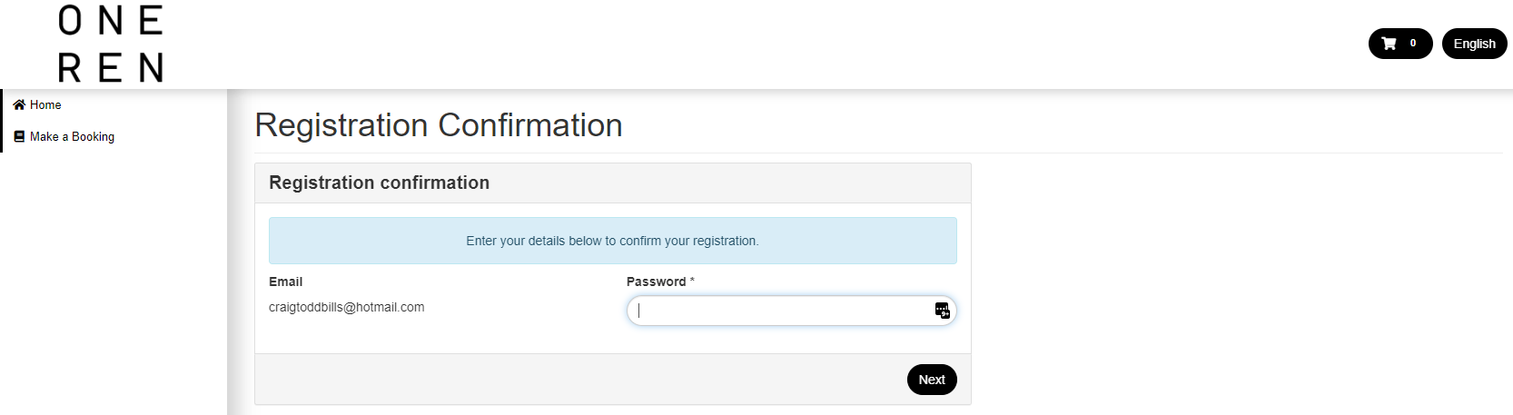Click the Registration Confirmation page title
Viewport: 1513px width, 415px height.
click(439, 125)
